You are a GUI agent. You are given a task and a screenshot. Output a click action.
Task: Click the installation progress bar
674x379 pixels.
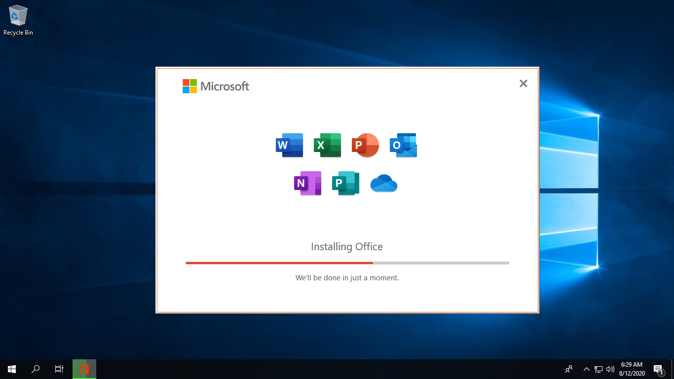tap(347, 263)
